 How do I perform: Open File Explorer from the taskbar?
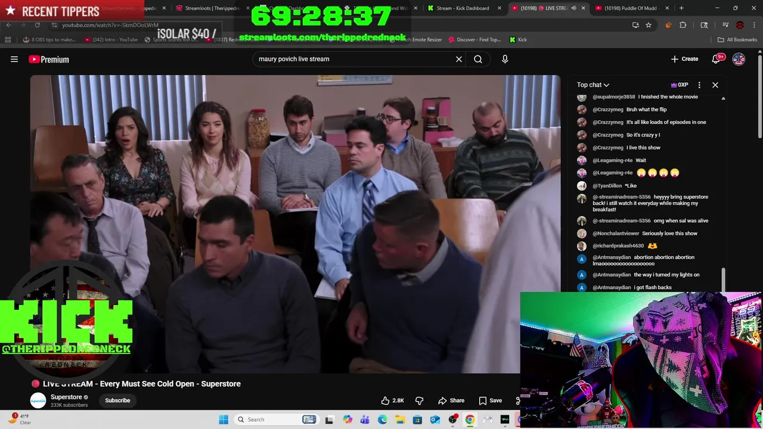400,419
